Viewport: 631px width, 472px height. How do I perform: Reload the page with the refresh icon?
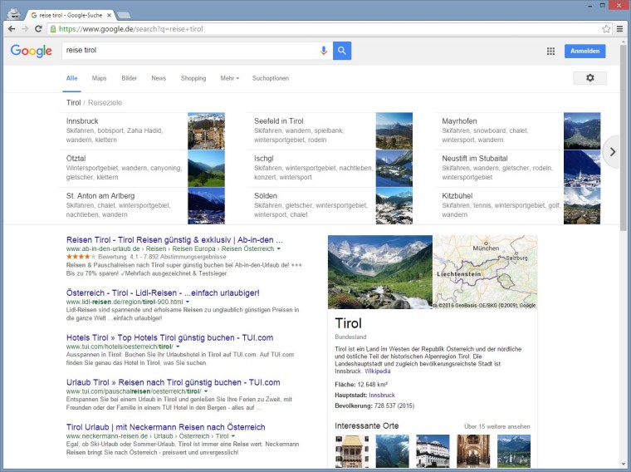pyautogui.click(x=38, y=28)
